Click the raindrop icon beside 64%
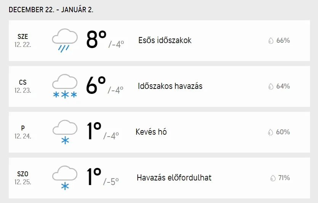Viewport: 318px width, 203px height. (271, 86)
